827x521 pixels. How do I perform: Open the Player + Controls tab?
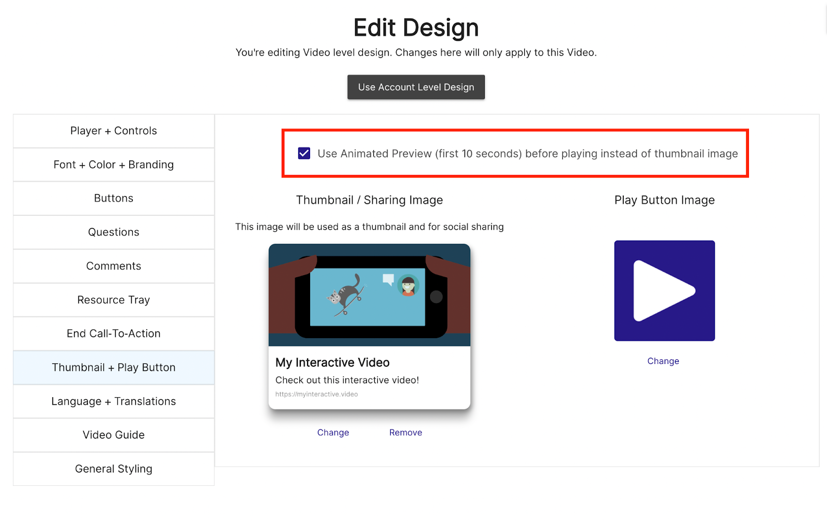click(114, 131)
